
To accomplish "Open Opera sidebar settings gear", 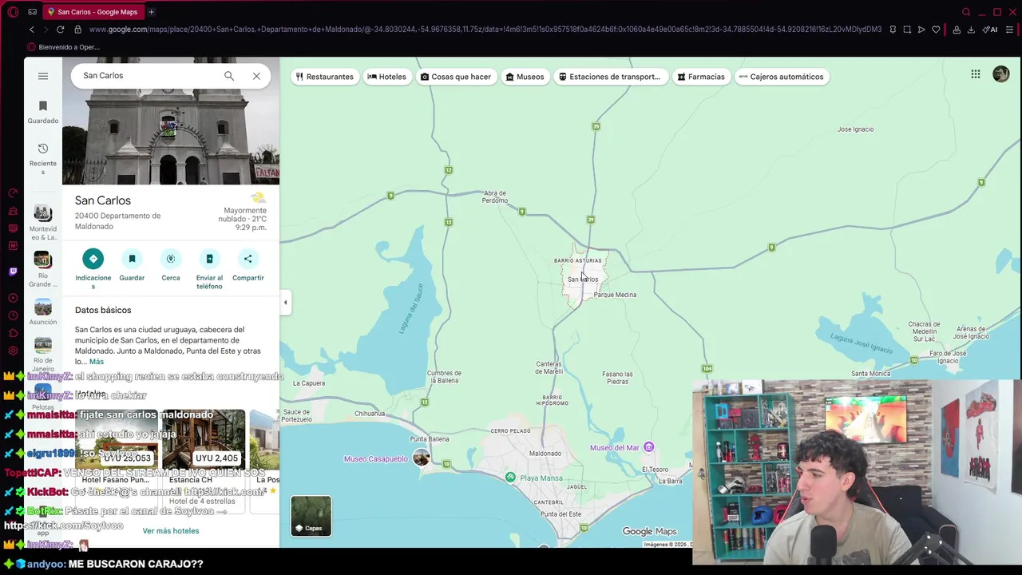I will coord(13,351).
